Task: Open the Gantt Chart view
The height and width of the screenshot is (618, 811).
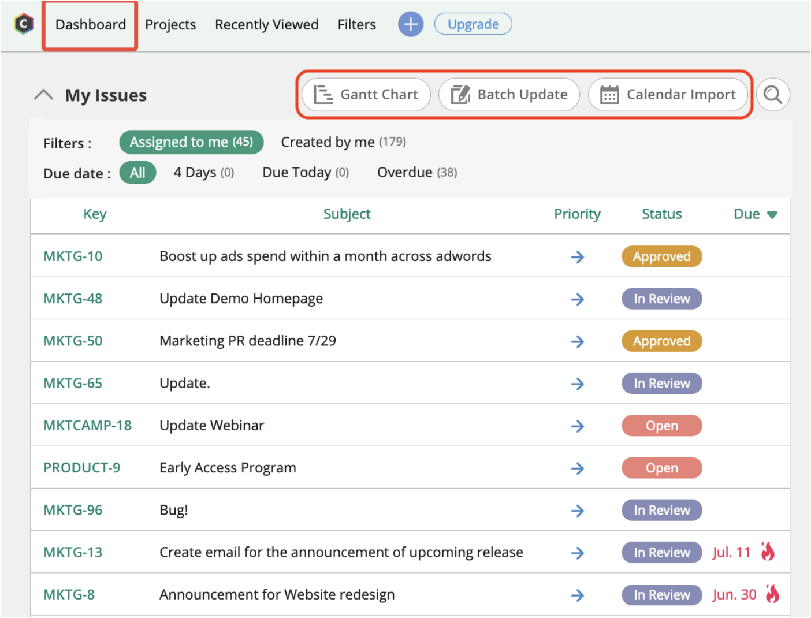Action: click(366, 94)
